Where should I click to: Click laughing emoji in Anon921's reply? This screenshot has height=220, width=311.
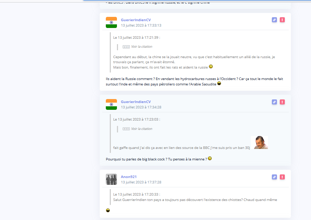point(108,210)
